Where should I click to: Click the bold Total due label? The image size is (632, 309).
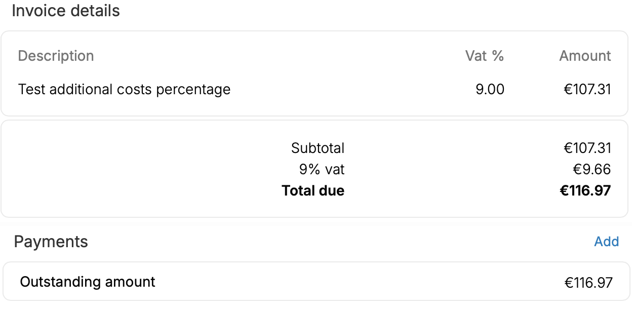tap(313, 190)
